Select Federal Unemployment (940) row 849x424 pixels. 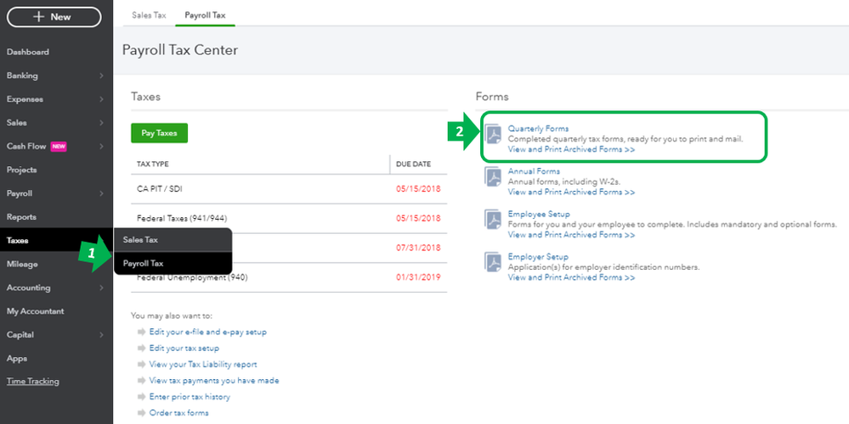(x=289, y=277)
